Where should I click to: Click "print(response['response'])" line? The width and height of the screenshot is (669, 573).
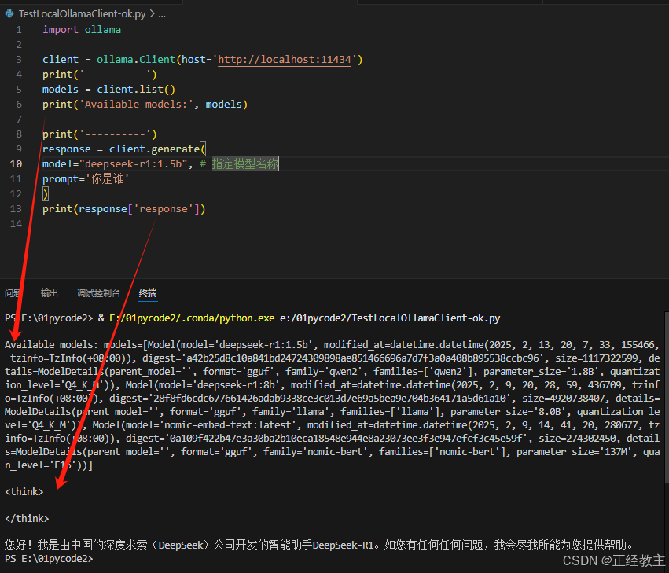[x=124, y=208]
